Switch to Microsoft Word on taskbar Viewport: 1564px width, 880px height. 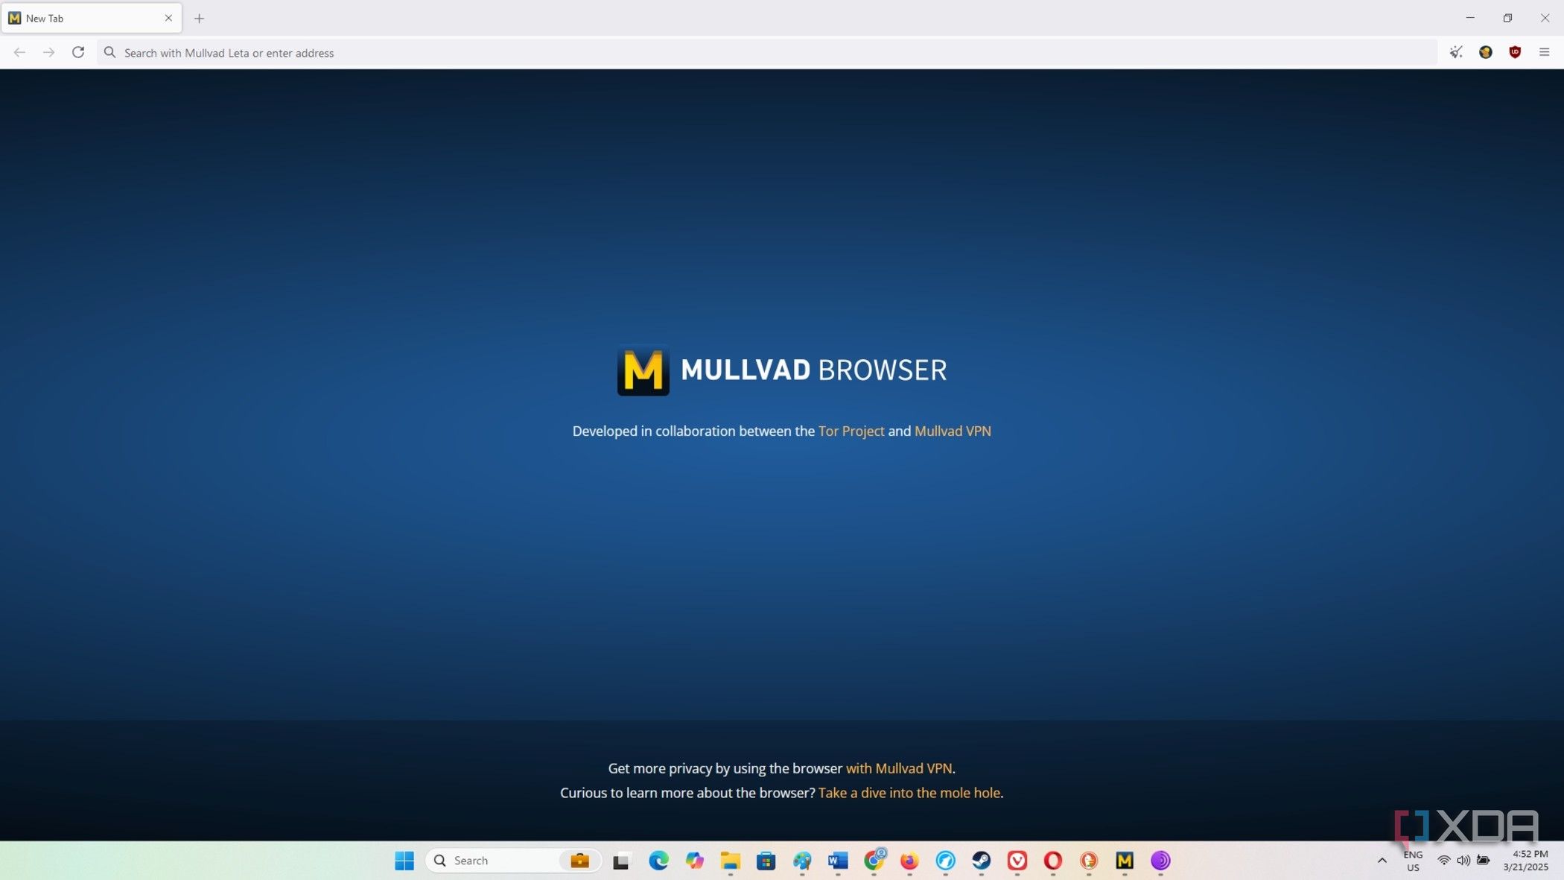tap(838, 861)
